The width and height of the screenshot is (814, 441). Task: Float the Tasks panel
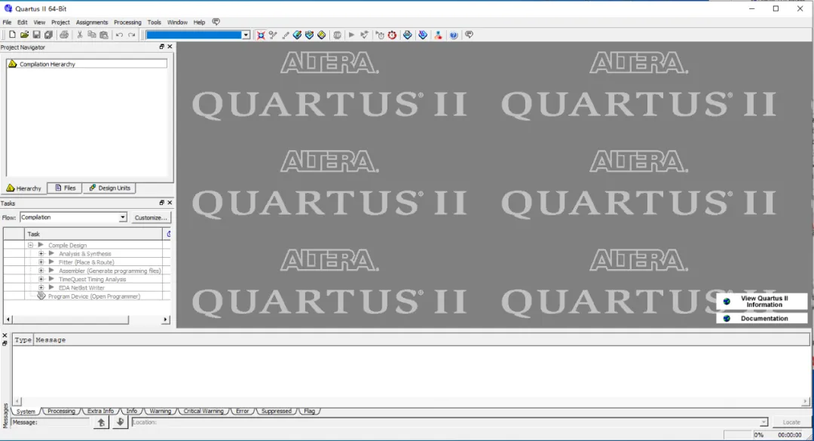pos(161,203)
